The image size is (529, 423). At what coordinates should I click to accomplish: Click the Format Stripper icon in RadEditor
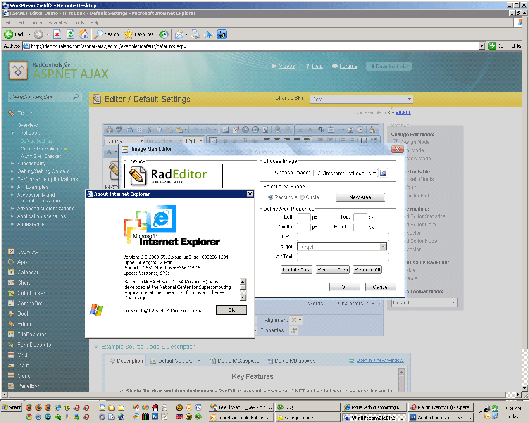[373, 130]
